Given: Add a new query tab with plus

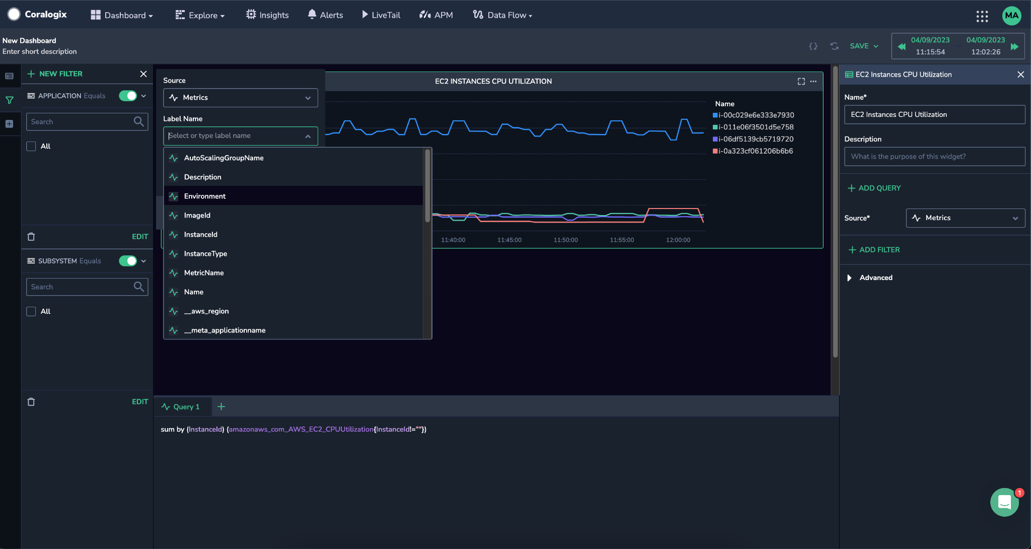Looking at the screenshot, I should (221, 406).
